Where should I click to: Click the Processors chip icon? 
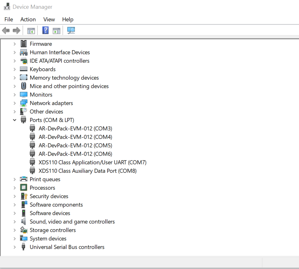[x=24, y=187]
